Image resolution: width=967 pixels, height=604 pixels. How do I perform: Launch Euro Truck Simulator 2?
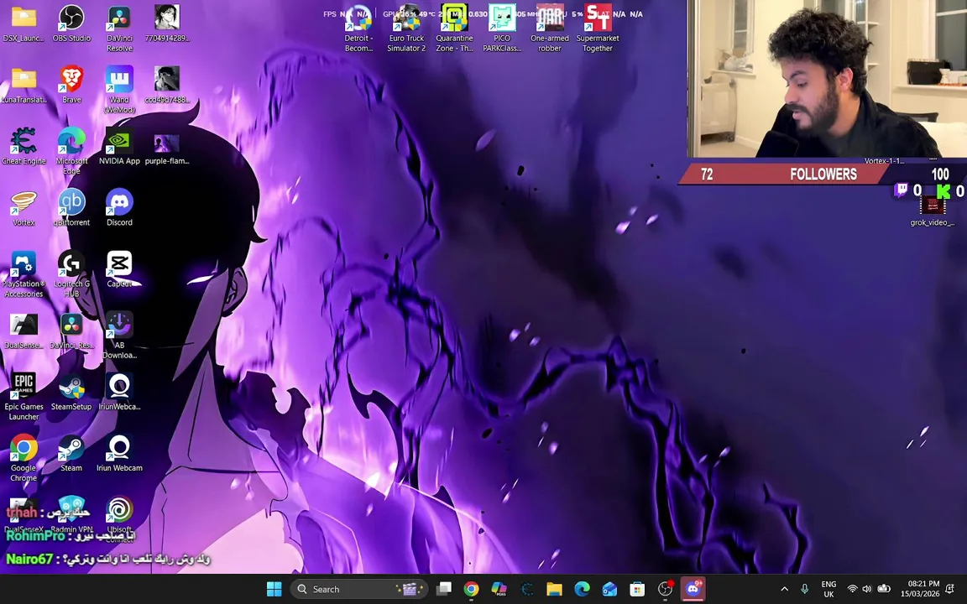click(x=406, y=29)
